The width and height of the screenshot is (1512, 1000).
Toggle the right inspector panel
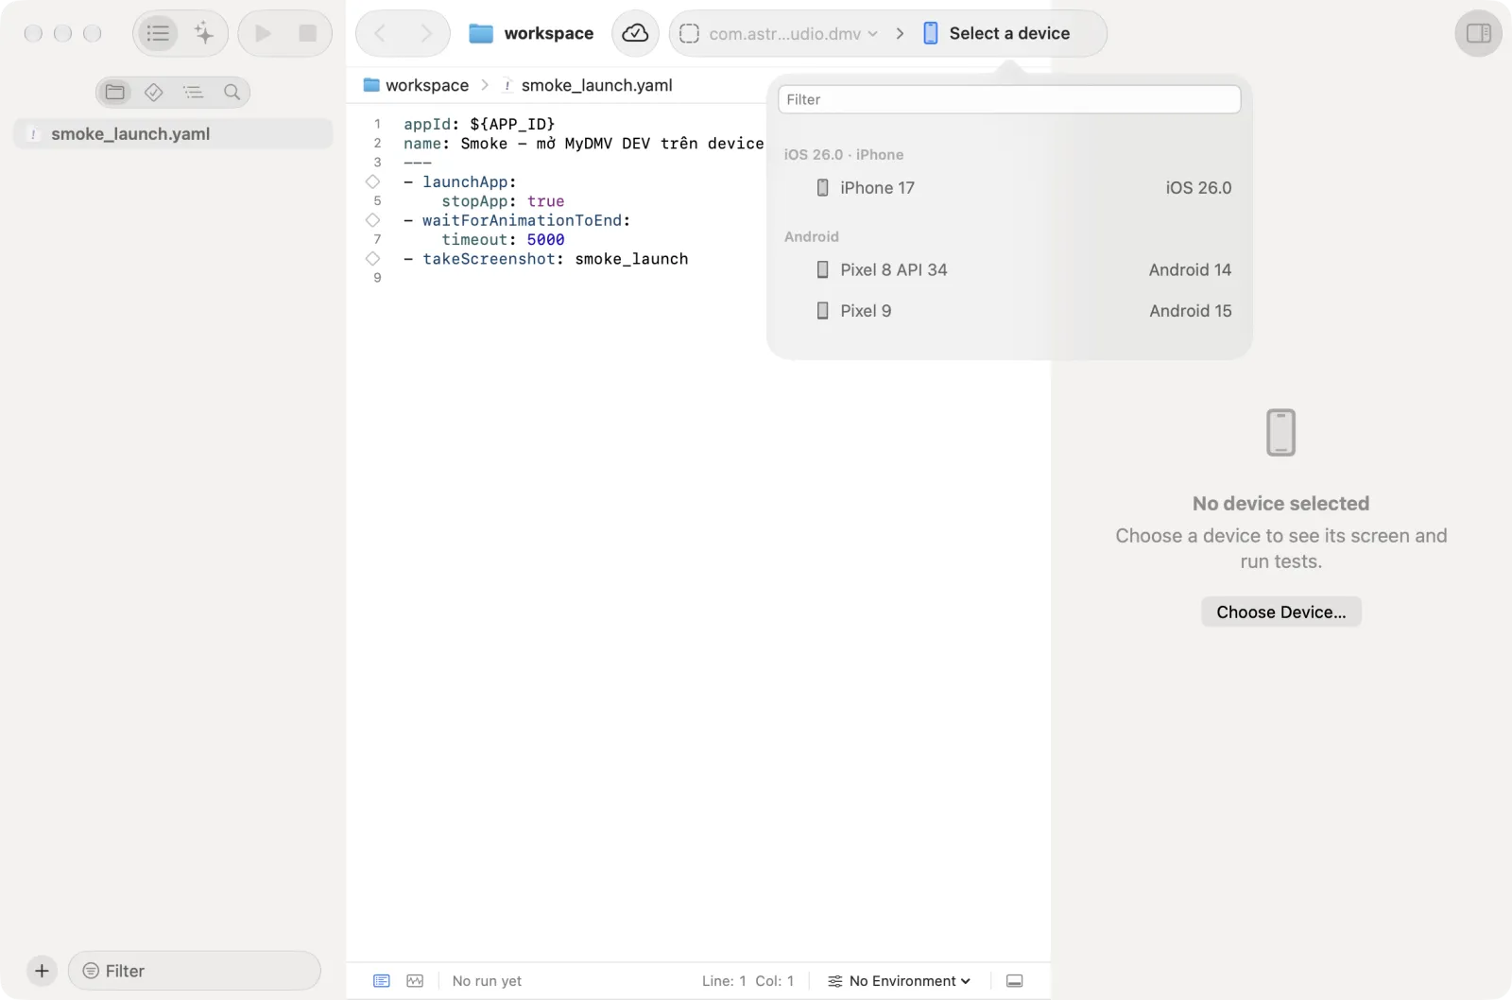point(1479,34)
